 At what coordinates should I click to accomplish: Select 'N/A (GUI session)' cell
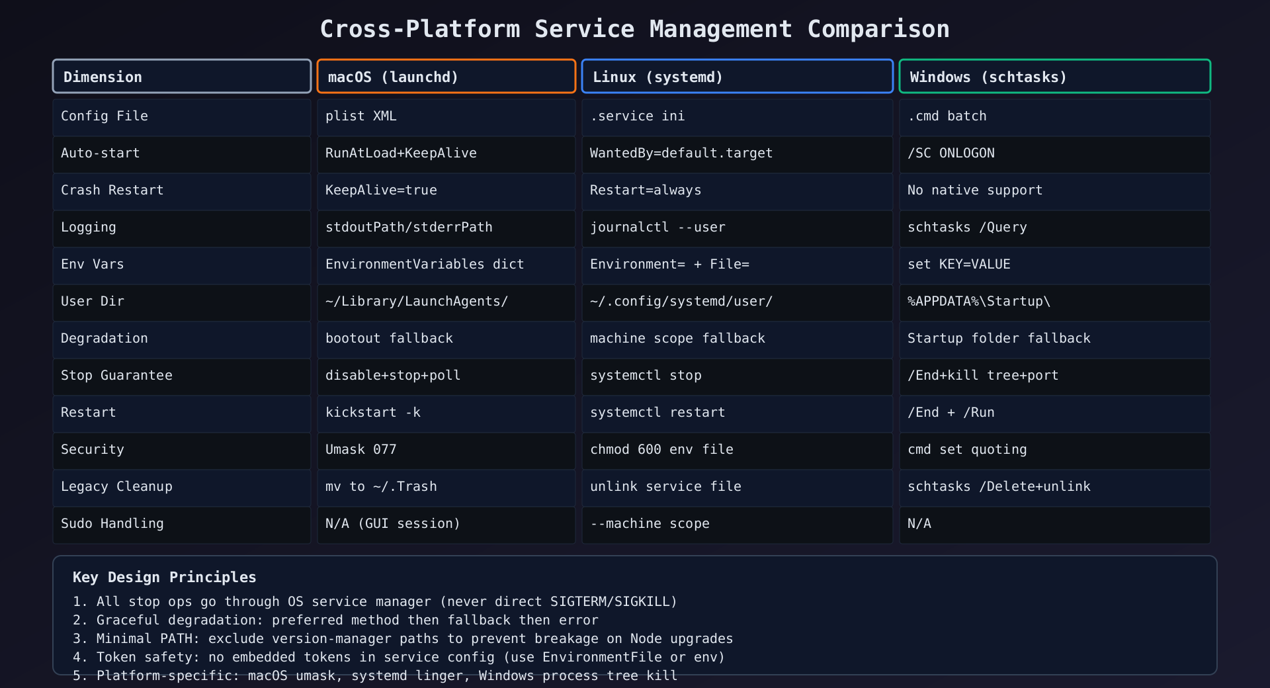[x=446, y=525]
